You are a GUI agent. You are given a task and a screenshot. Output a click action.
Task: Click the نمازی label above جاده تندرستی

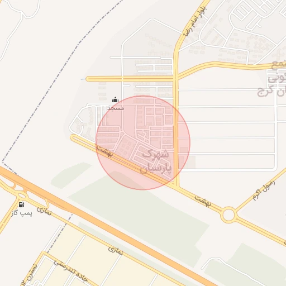coord(116,250)
